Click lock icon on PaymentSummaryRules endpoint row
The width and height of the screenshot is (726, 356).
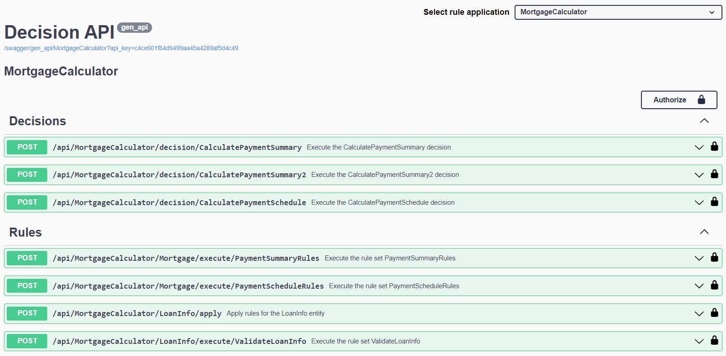714,257
